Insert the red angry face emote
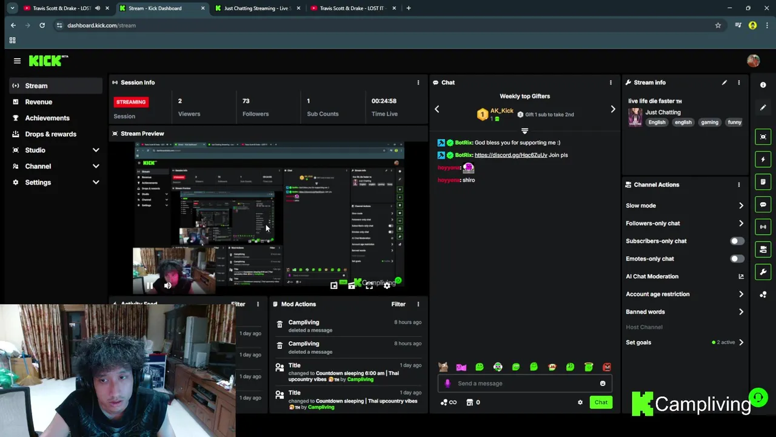The image size is (776, 437). click(607, 367)
